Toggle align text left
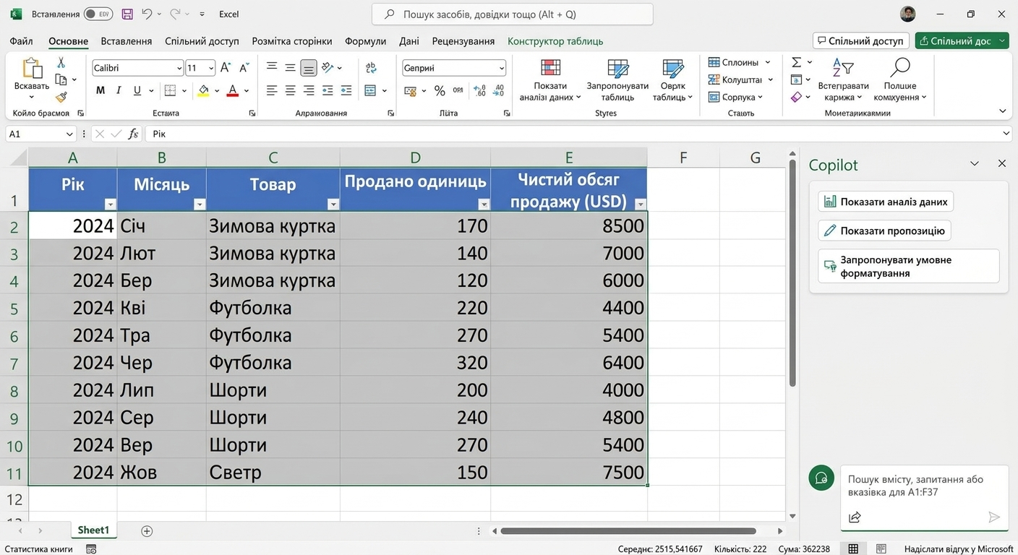 272,90
